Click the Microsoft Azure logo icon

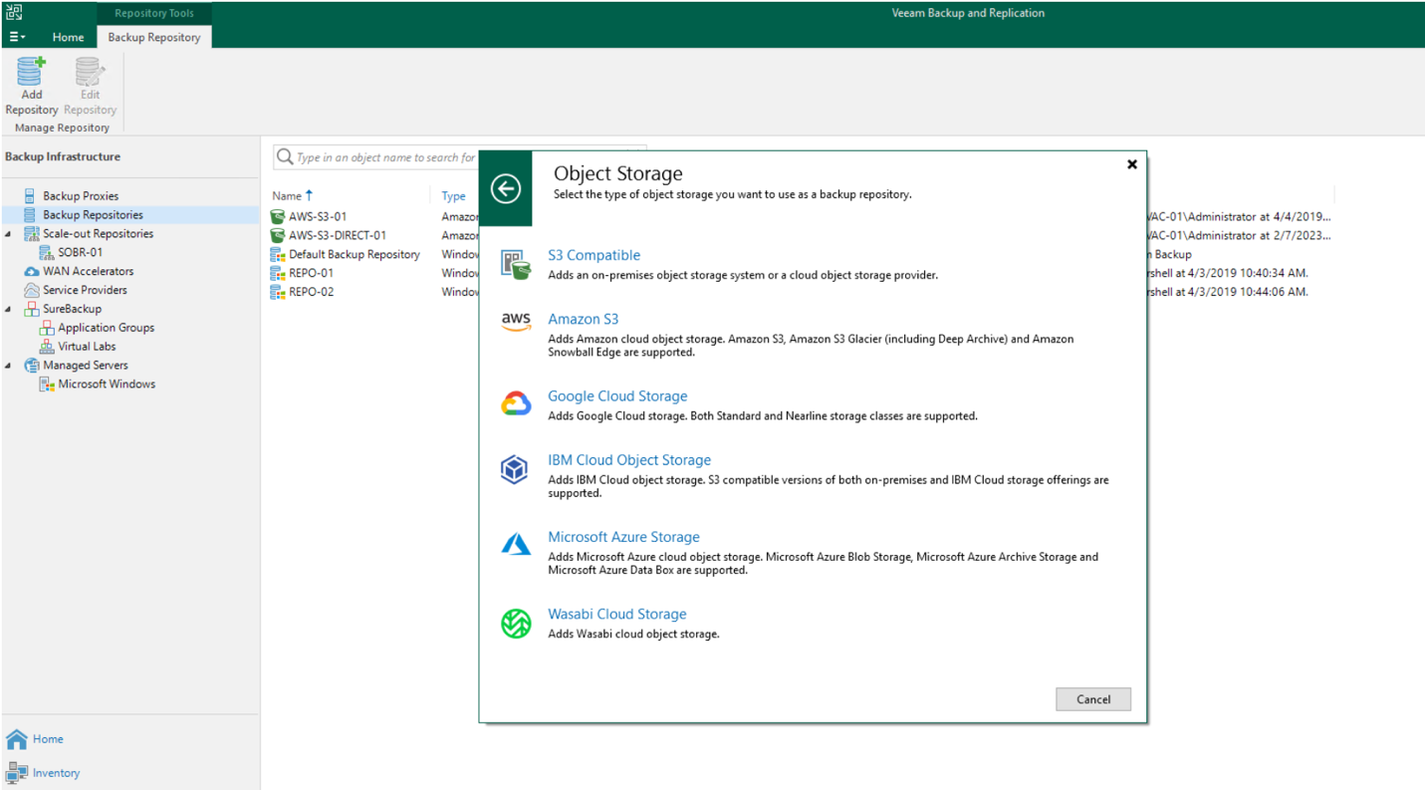click(x=516, y=545)
